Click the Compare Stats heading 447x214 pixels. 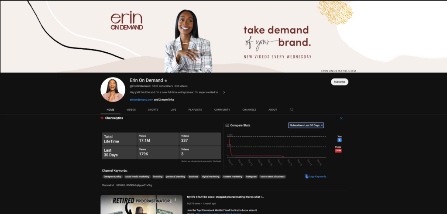point(241,125)
